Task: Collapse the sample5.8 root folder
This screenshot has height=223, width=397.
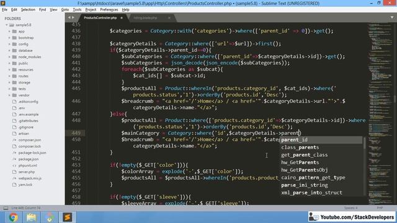Action: (x=7, y=25)
